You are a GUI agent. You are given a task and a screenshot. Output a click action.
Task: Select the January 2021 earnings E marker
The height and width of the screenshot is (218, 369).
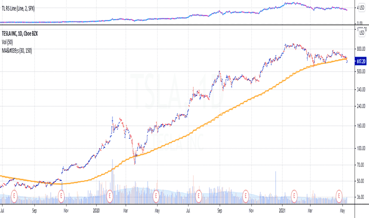[294, 196]
